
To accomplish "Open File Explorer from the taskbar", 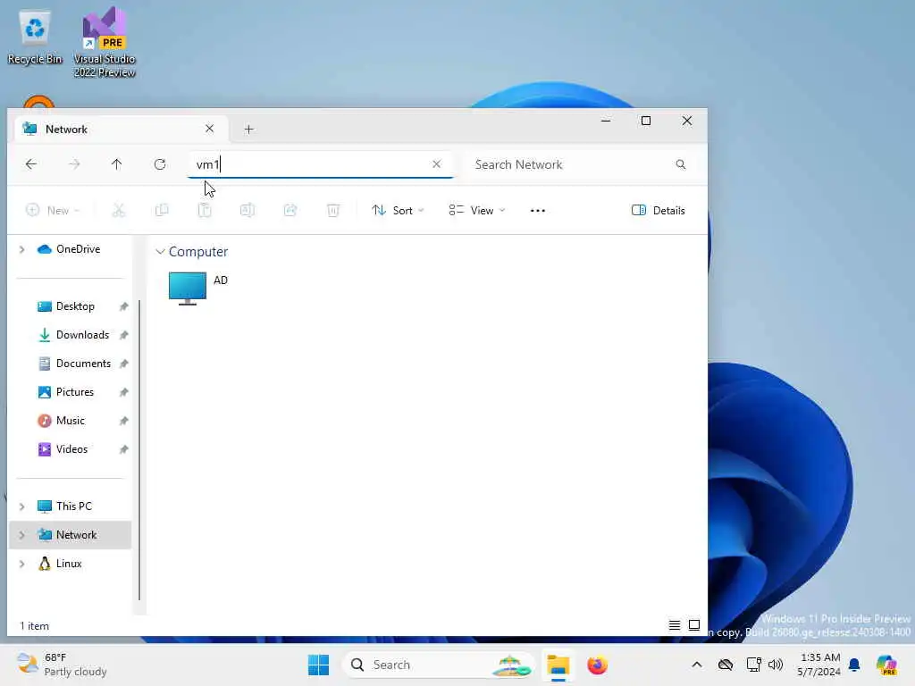I will [558, 665].
